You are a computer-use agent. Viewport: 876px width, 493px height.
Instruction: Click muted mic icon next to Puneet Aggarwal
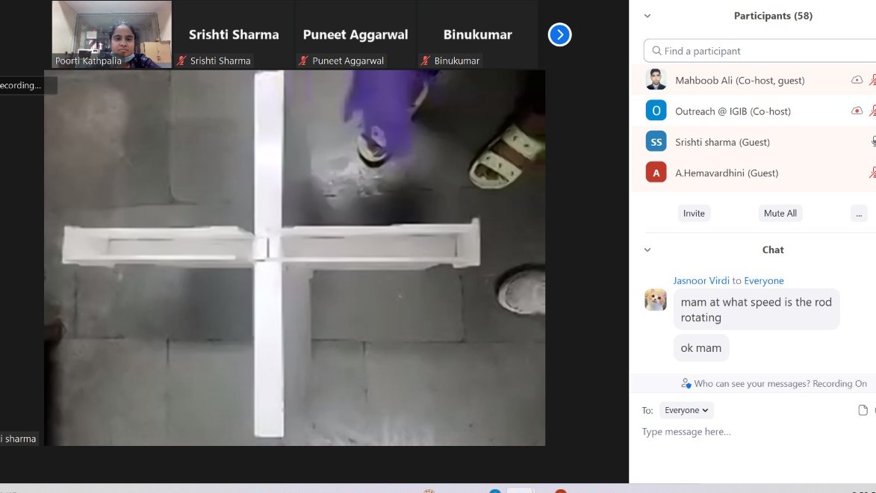[x=303, y=61]
